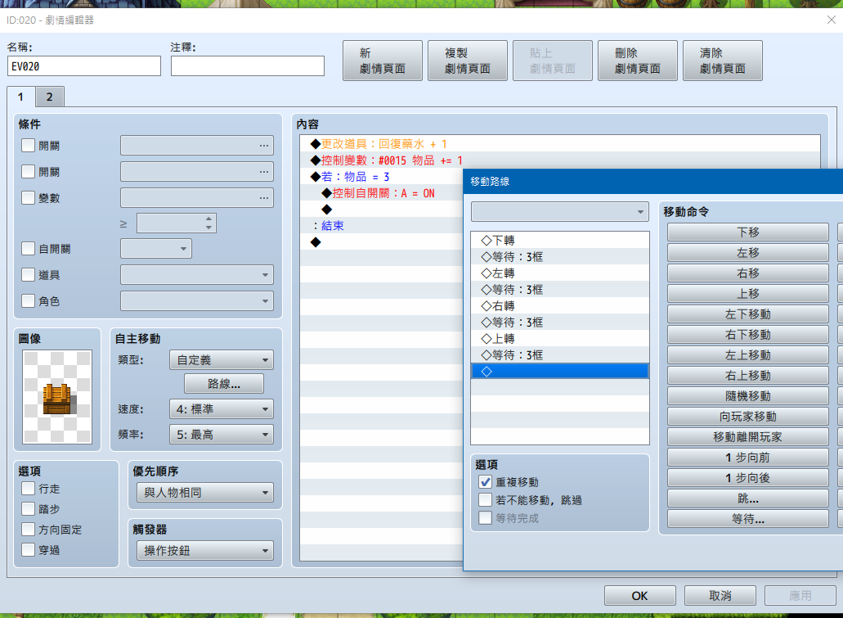Add the 向玩家移動 move command
This screenshot has width=843, height=618.
(748, 416)
